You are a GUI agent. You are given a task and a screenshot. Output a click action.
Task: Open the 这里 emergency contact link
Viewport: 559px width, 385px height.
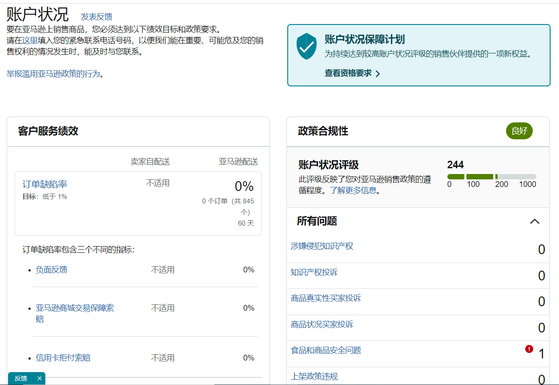(30, 41)
